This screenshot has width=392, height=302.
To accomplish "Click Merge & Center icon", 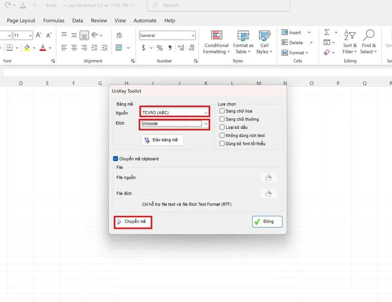I will [119, 47].
